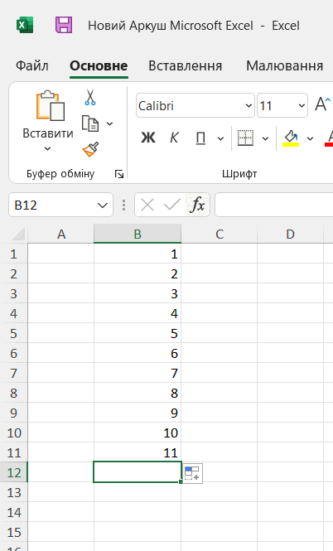Screen dimensions: 333x551
Task: Increase font size with the A button
Action: (x=322, y=104)
